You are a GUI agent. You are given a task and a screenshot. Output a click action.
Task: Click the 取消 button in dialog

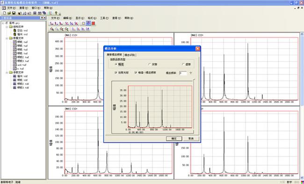tap(191, 139)
